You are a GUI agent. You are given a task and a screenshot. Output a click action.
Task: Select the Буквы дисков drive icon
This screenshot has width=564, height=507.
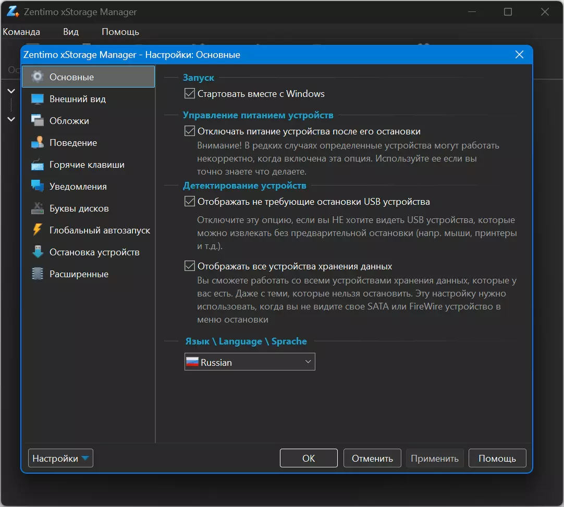pyautogui.click(x=38, y=208)
